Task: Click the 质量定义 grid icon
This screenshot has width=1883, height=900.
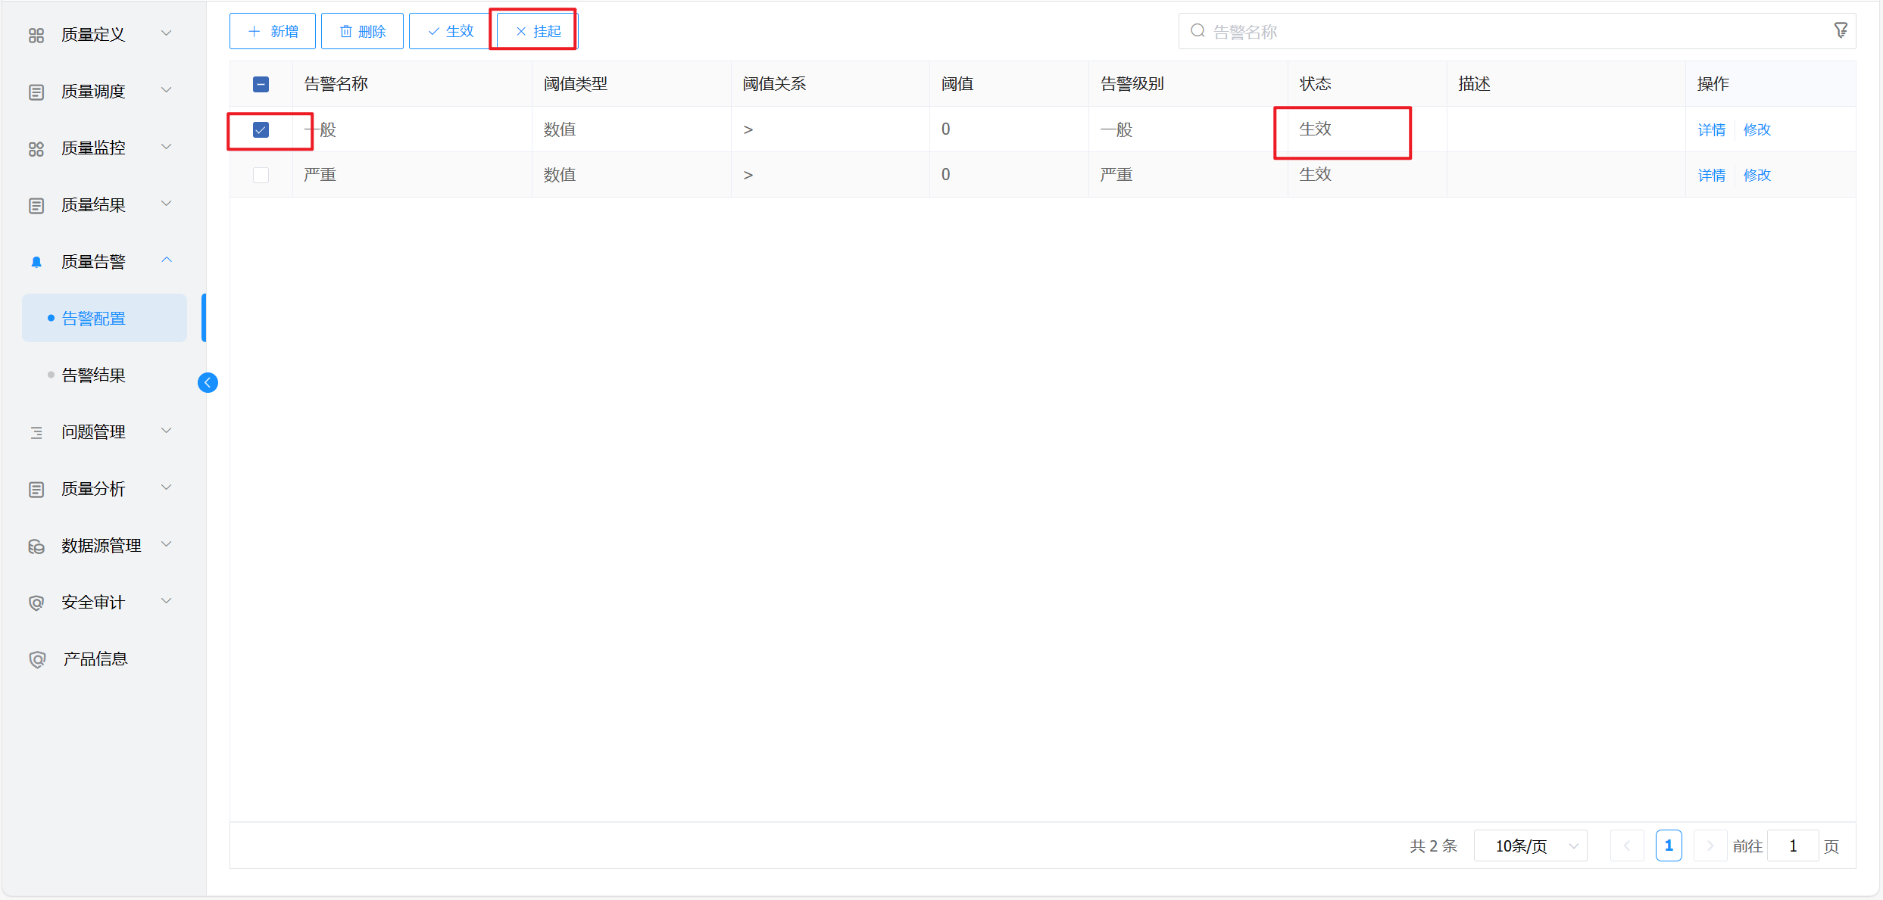Action: coord(36,35)
